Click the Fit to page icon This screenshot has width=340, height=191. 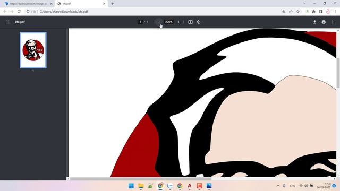[x=190, y=22]
